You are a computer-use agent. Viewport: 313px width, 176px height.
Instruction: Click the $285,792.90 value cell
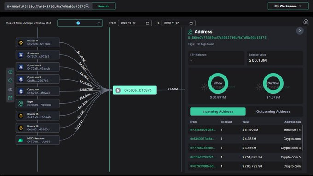click(x=252, y=166)
